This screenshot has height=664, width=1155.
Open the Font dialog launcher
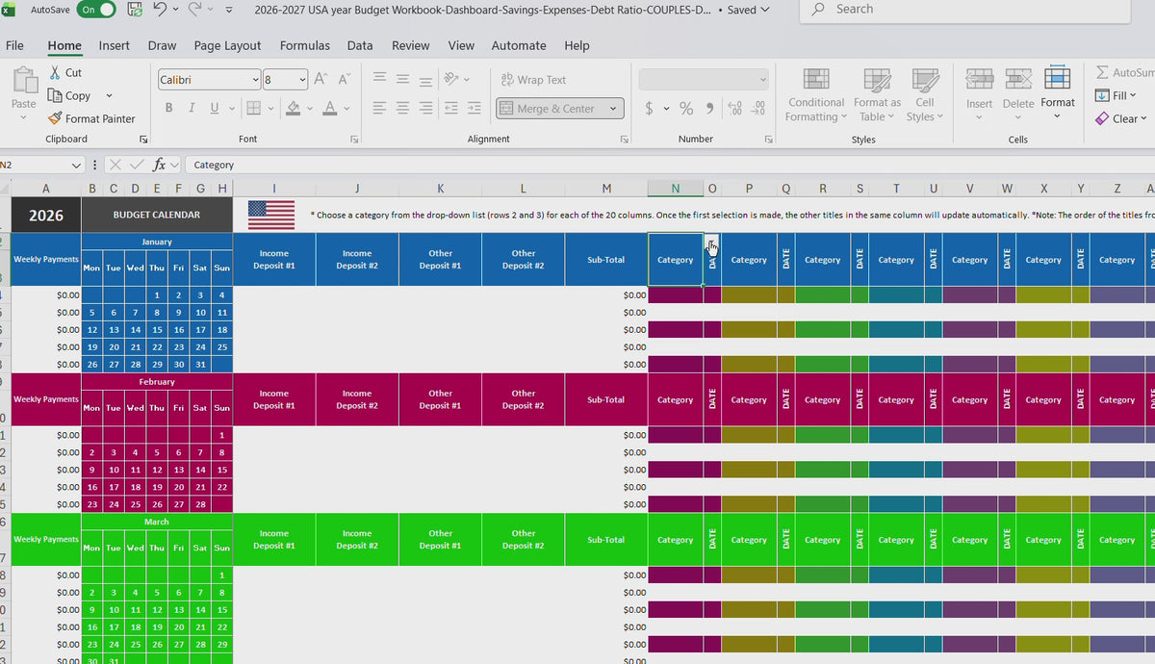pos(354,140)
